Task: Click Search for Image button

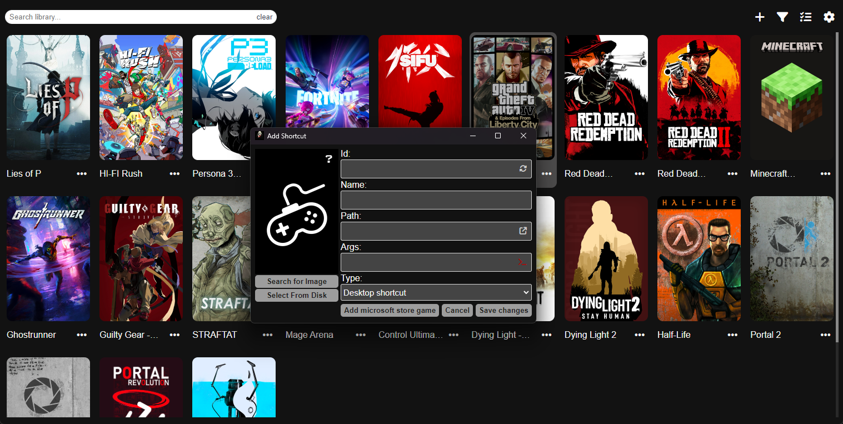Action: pos(297,281)
